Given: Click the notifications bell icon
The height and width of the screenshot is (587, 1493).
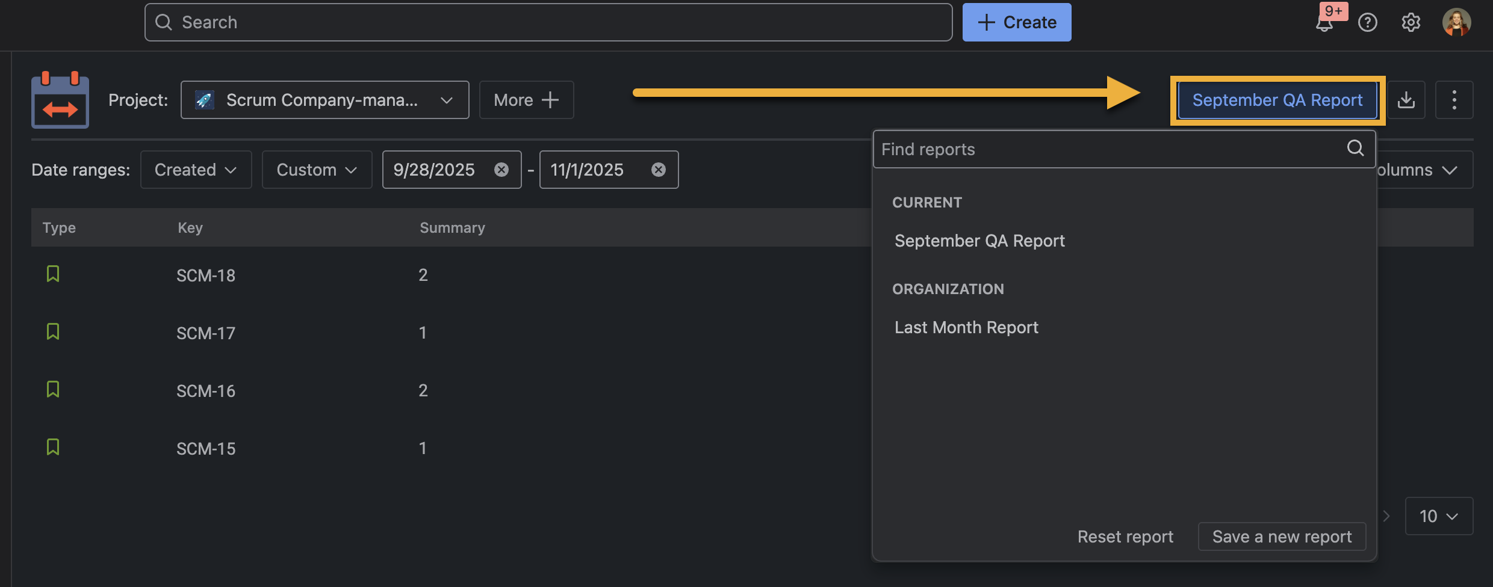Looking at the screenshot, I should point(1324,23).
